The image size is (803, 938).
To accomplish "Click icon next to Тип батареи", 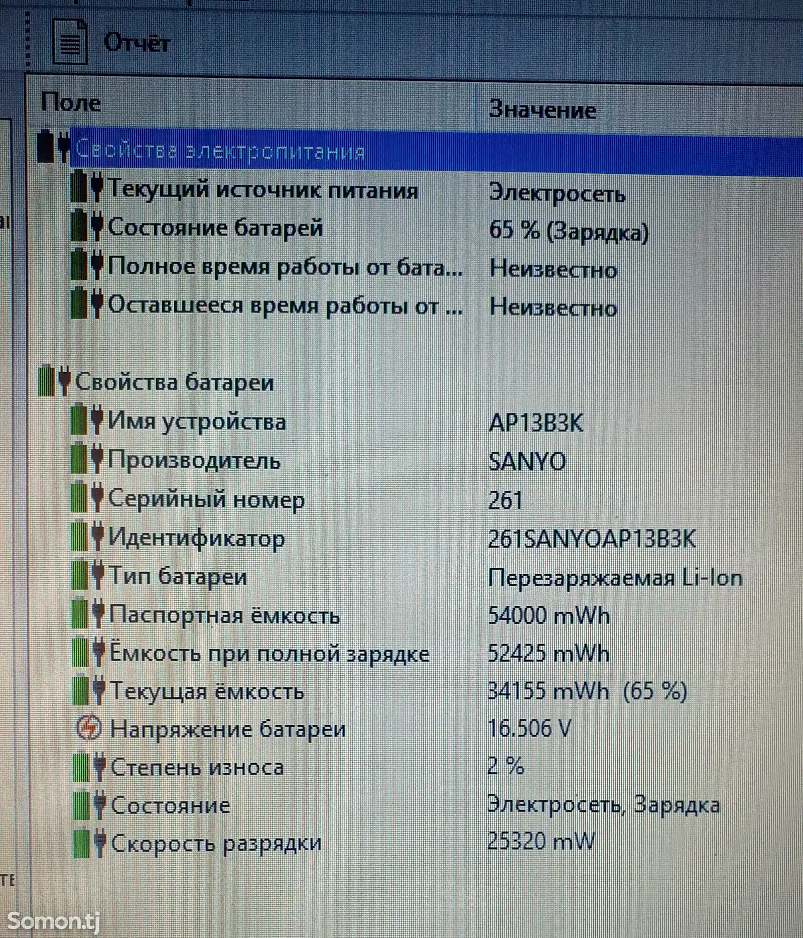I will (x=88, y=574).
